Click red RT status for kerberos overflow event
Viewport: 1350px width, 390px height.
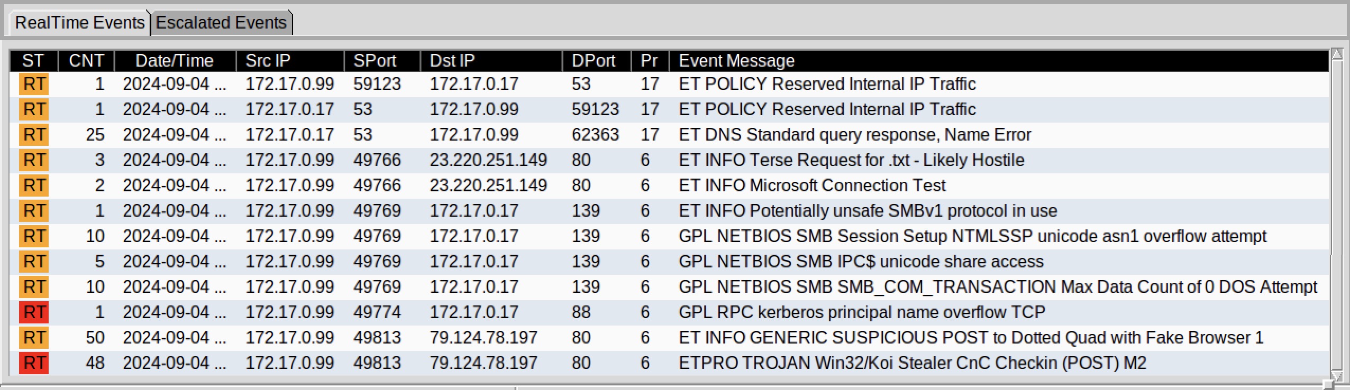(x=34, y=312)
